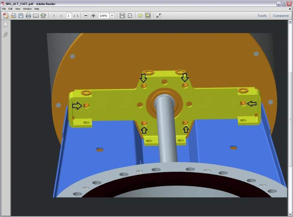
Task: Open the zoom percentage dropdown arrow
Action: pos(112,16)
